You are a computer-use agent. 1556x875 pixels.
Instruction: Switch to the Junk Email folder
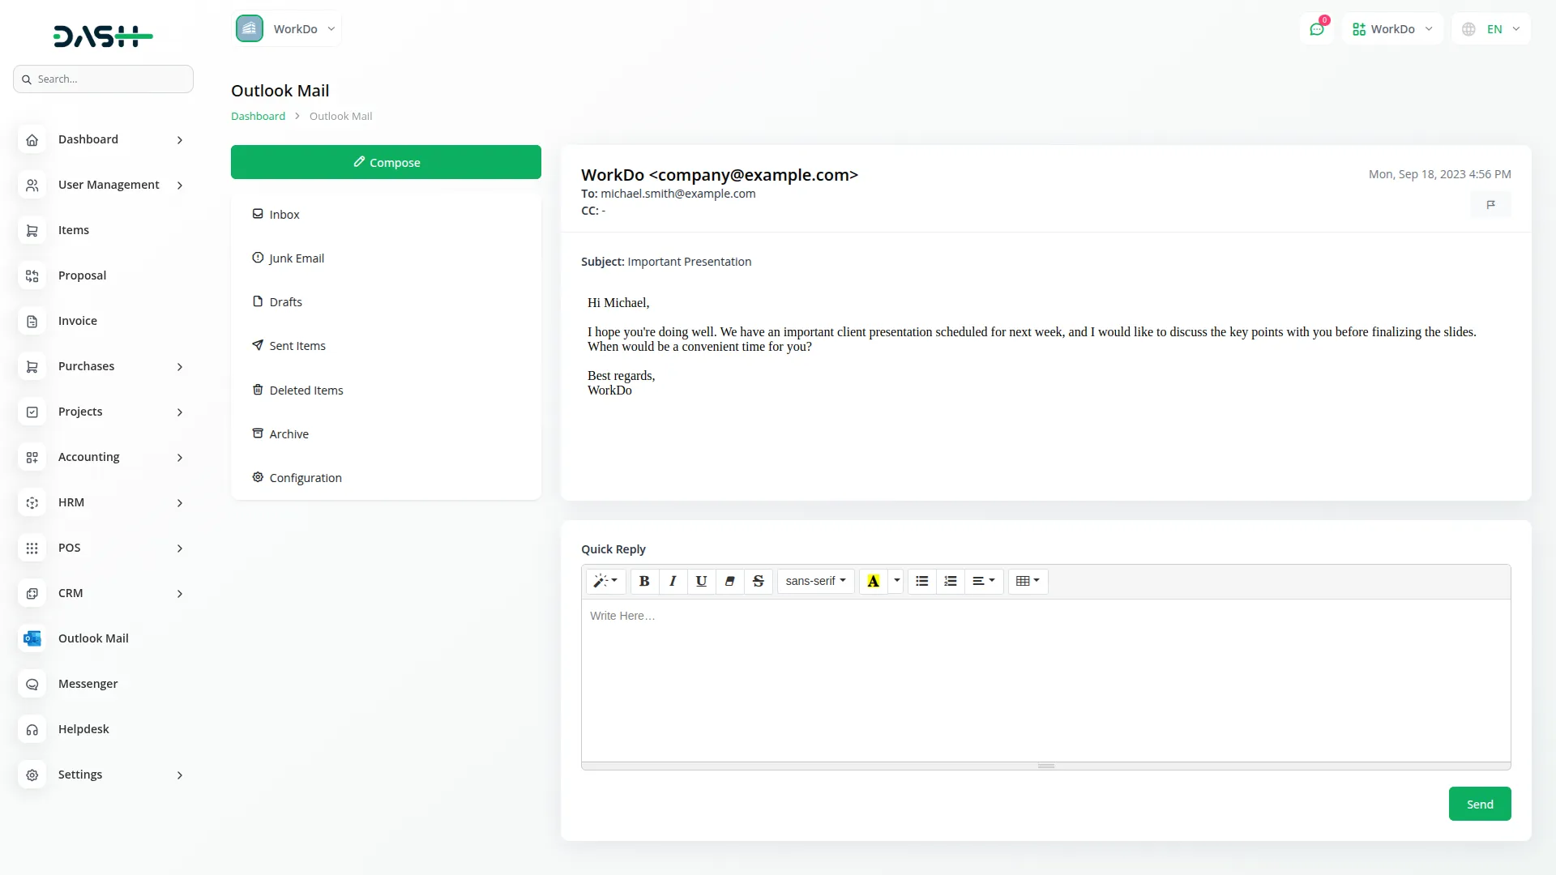[x=297, y=258]
